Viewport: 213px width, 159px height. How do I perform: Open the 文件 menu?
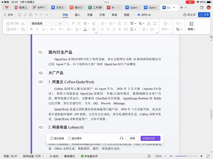(x=9, y=15)
